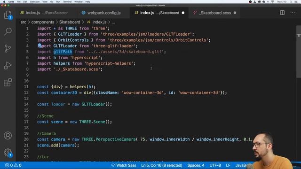Click the //Scene comment

point(45,116)
